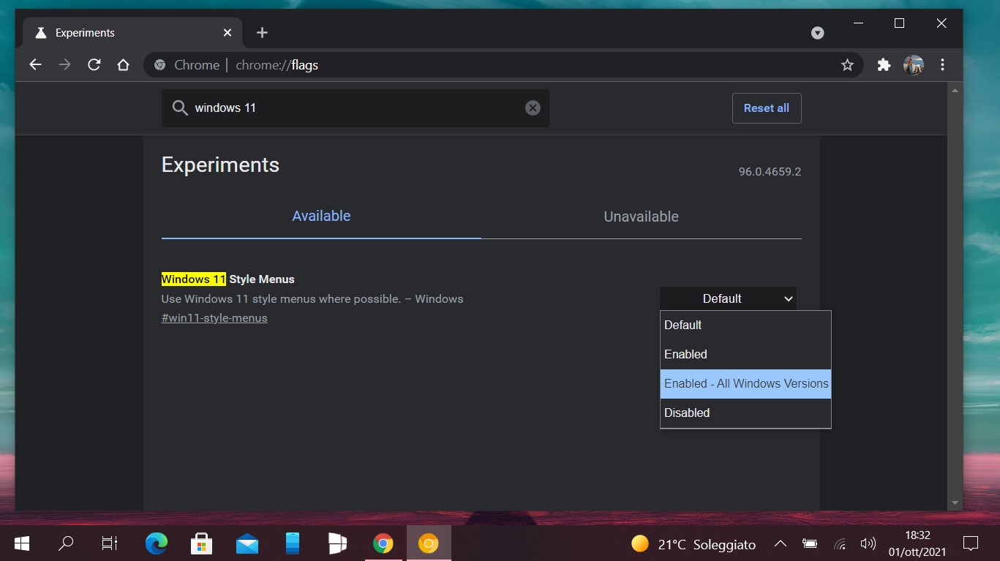Choose Enabled option in the list
Screen dimensions: 1000x561
745,355
